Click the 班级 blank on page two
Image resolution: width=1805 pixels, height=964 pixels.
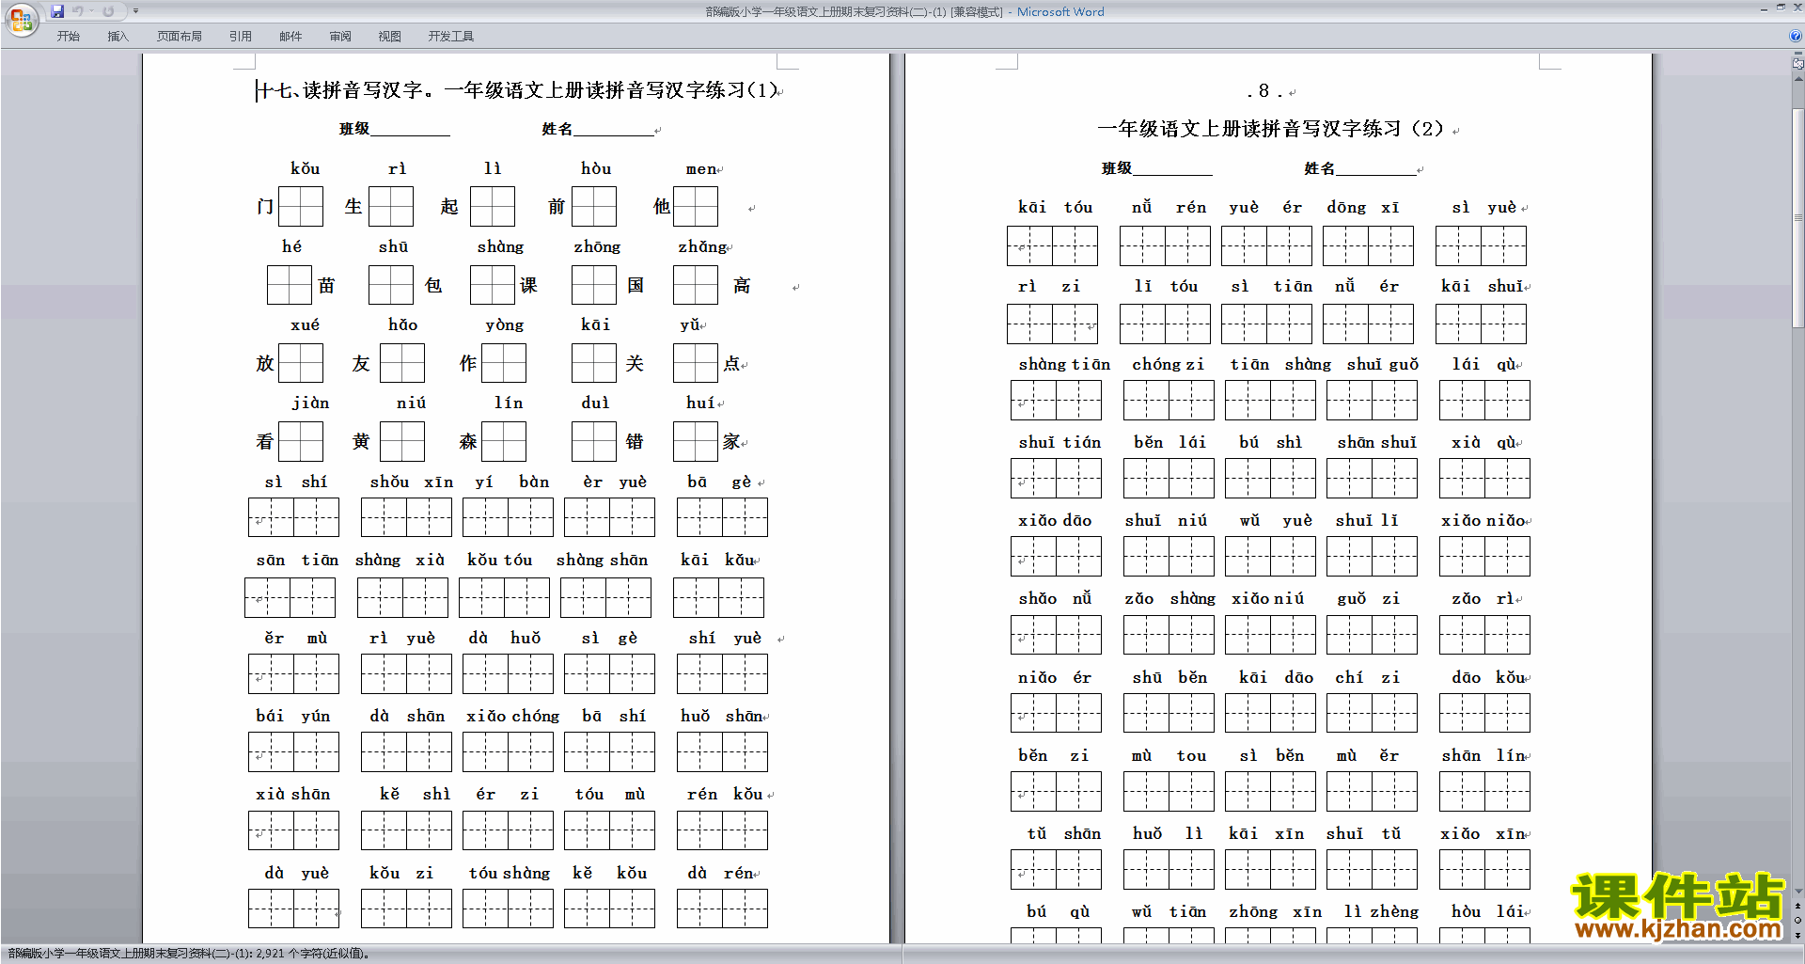coord(1172,169)
